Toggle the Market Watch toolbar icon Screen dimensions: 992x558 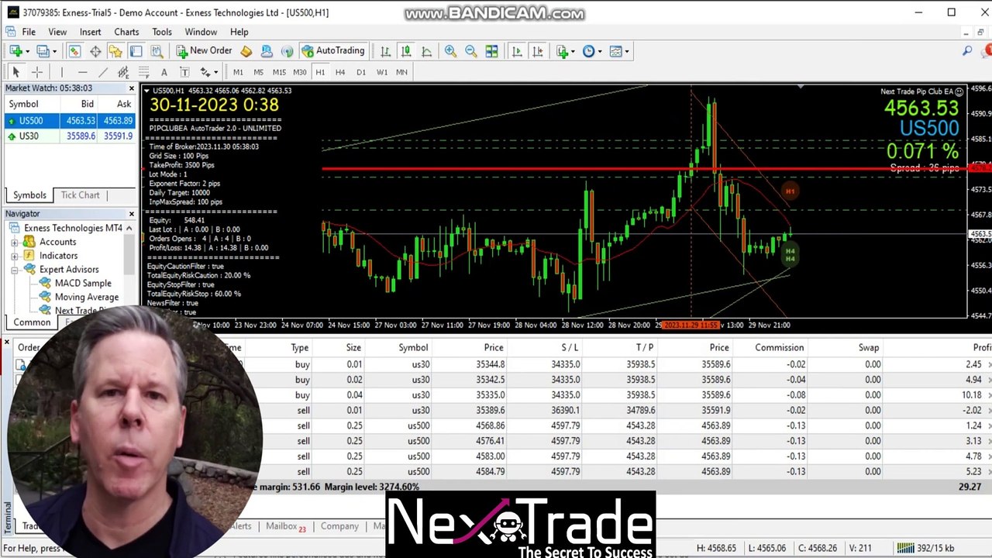[74, 51]
